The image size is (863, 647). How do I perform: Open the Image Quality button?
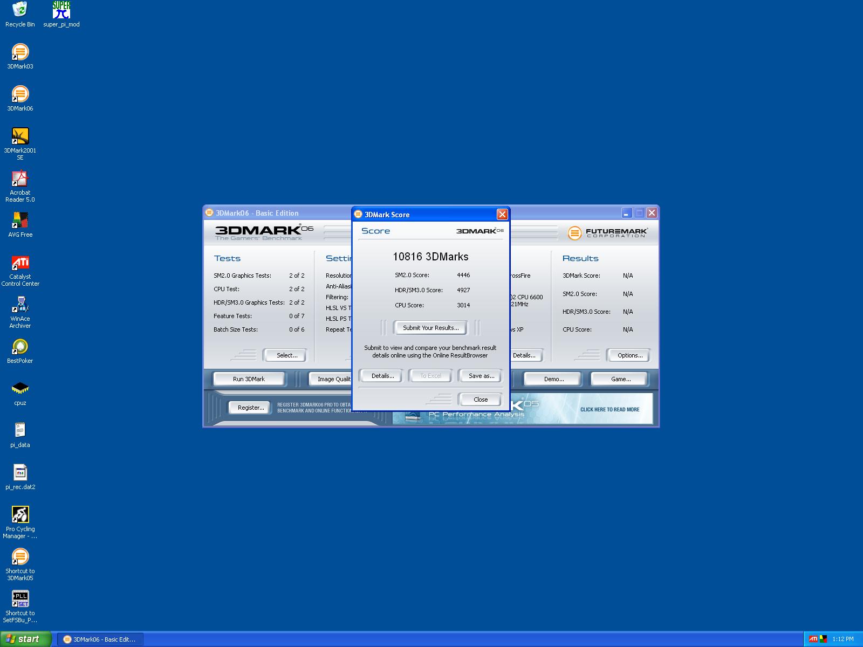pos(331,379)
